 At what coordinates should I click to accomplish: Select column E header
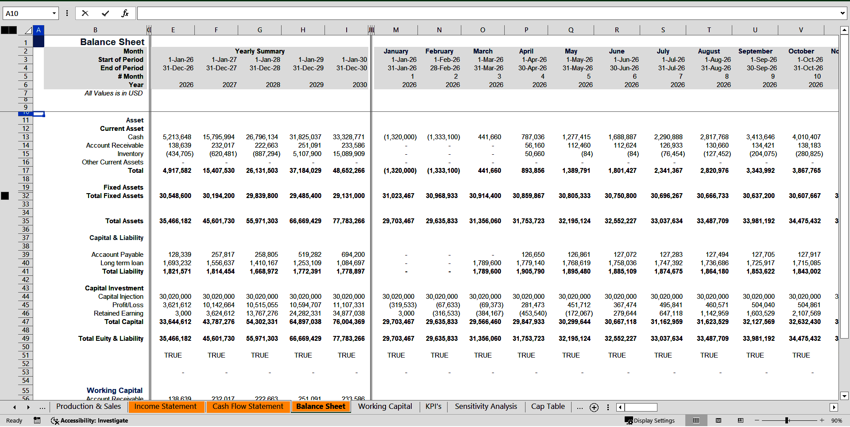click(x=173, y=30)
